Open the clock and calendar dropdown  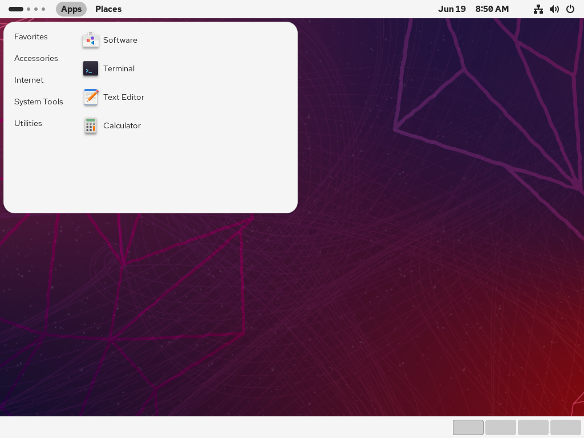(x=473, y=9)
